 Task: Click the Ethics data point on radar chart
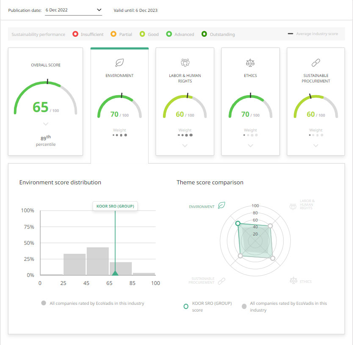[x=273, y=258]
